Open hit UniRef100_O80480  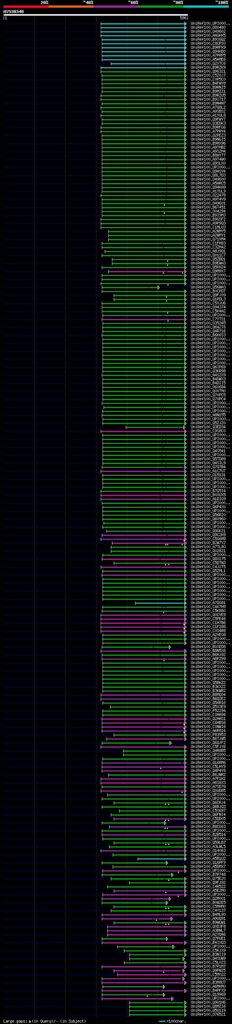[208, 28]
